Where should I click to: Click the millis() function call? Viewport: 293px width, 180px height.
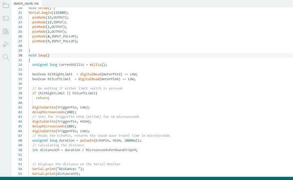point(98,65)
